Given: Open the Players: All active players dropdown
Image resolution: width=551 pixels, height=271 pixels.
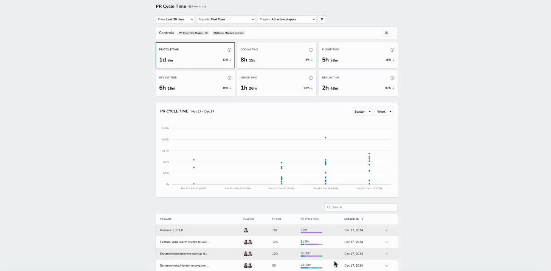Looking at the screenshot, I should [x=287, y=19].
